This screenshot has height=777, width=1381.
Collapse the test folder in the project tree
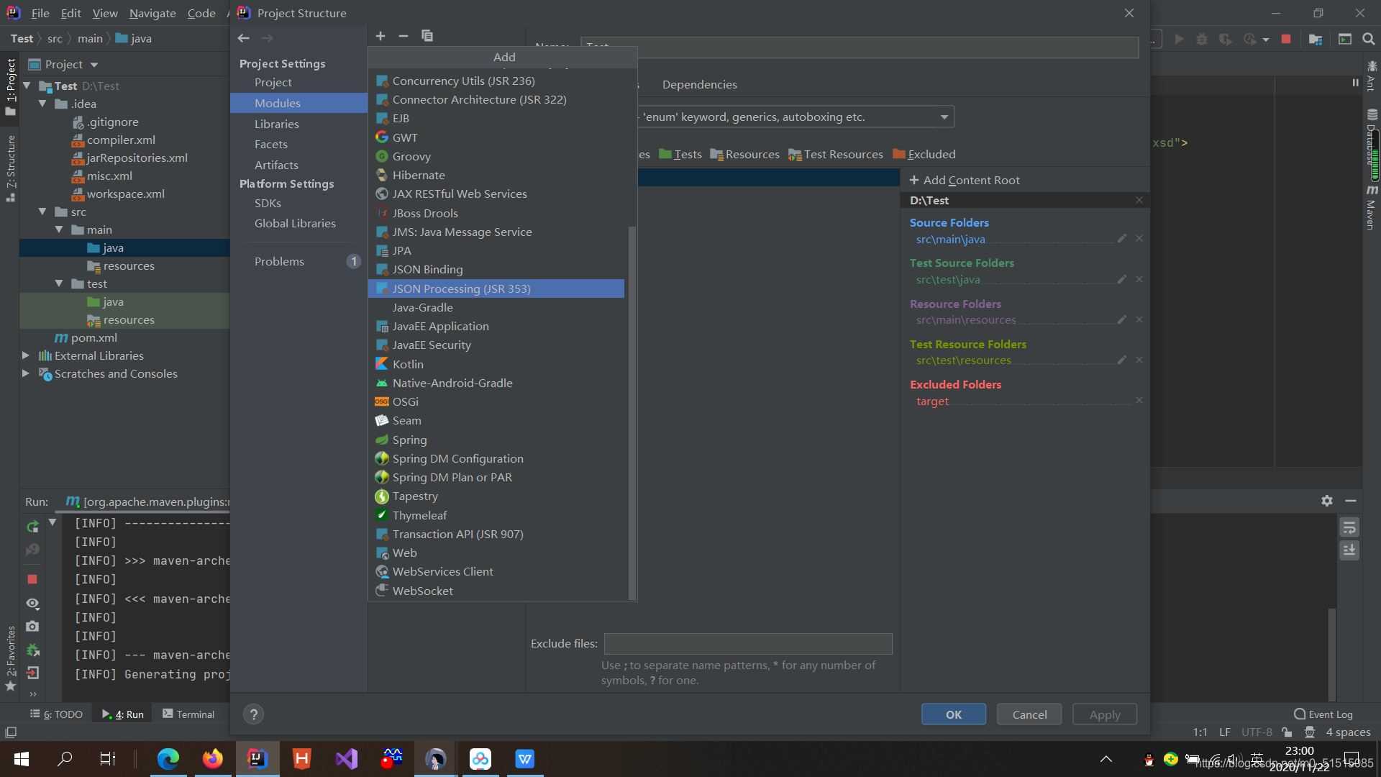(60, 283)
